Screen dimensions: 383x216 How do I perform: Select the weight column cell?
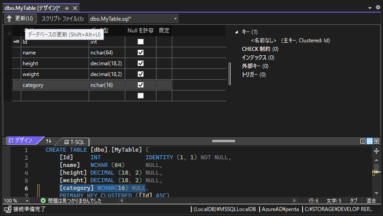[x=55, y=74]
